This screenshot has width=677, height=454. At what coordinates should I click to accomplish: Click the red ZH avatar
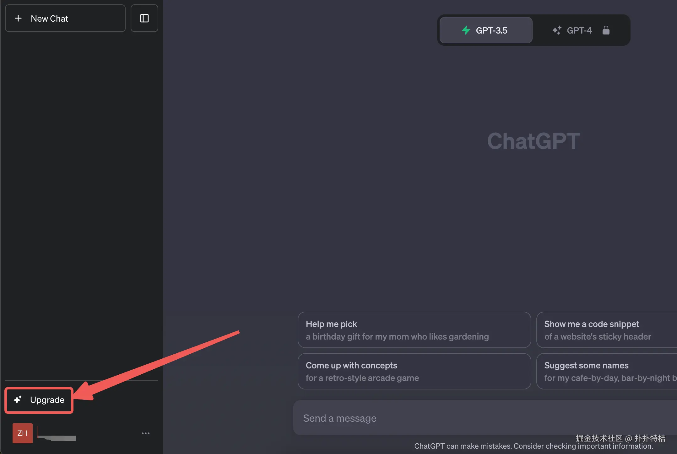(x=22, y=433)
